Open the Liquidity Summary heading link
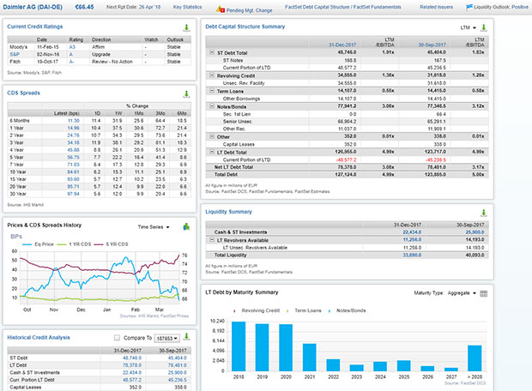Viewport: 532px width, 391px height. (228, 212)
